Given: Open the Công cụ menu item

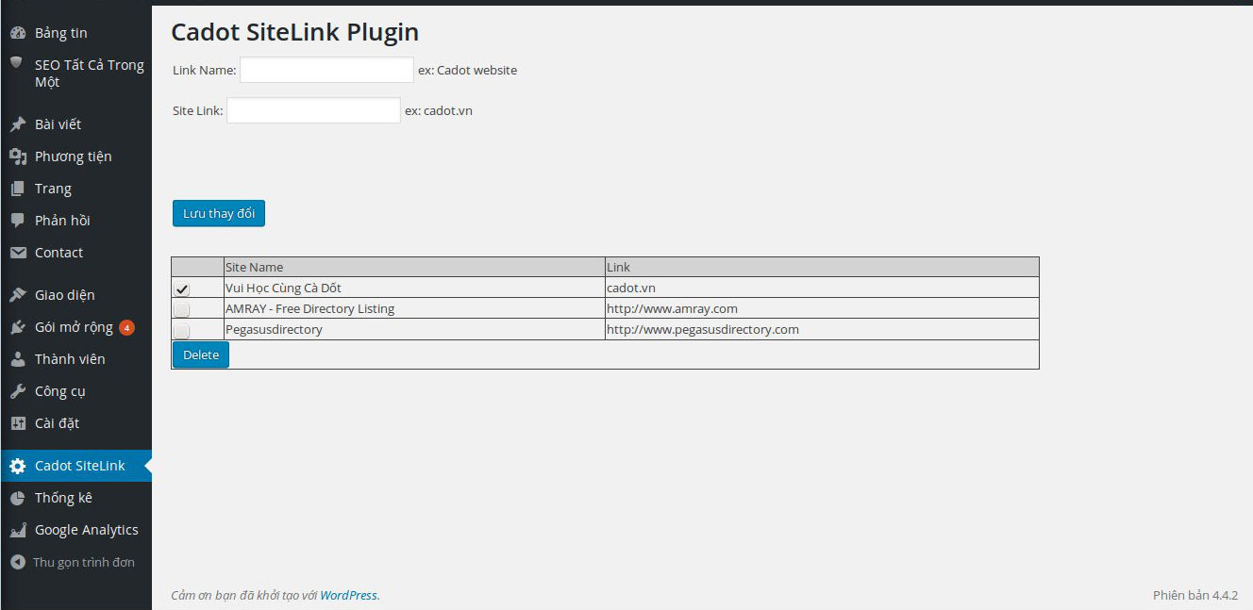Looking at the screenshot, I should 75,391.
